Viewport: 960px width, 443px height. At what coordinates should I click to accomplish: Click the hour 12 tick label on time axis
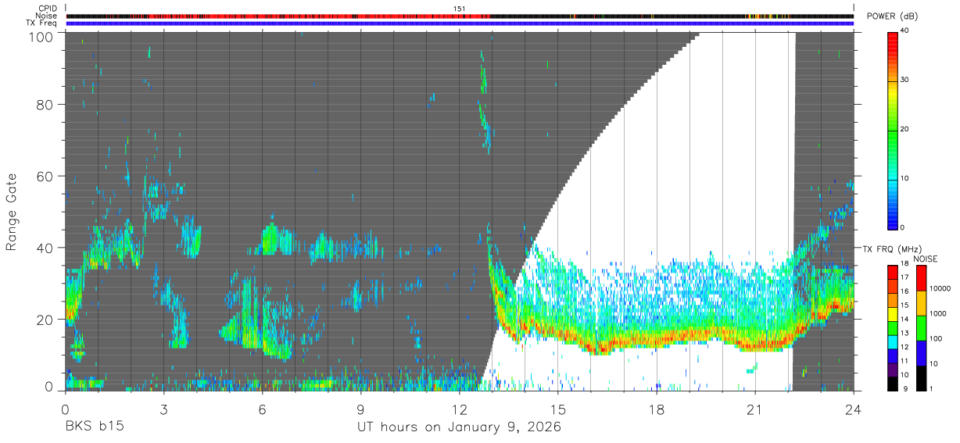[x=460, y=409]
